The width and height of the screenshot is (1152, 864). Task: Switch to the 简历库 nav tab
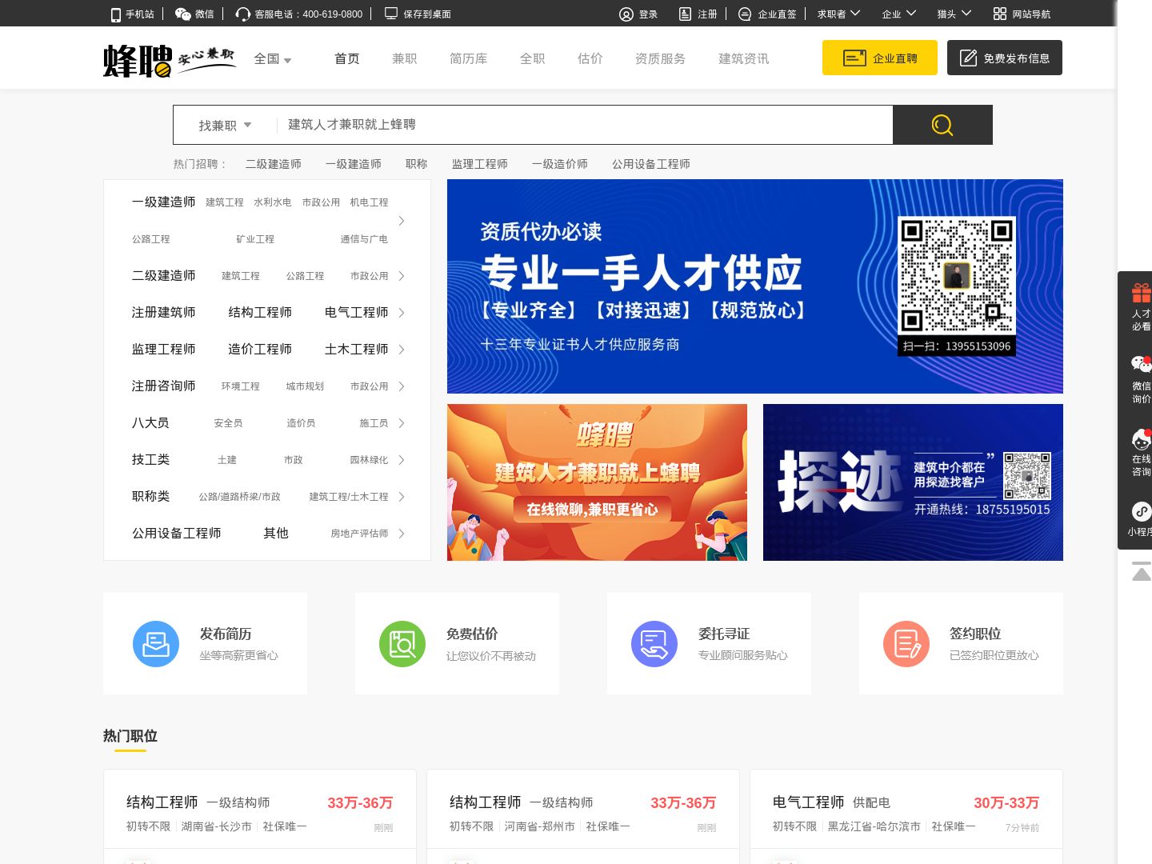[468, 58]
